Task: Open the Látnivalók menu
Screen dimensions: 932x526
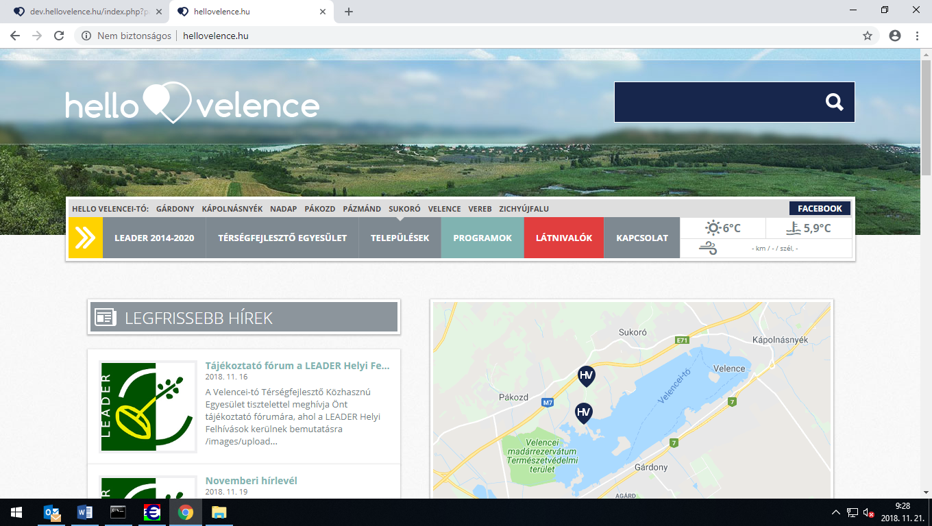Action: (x=564, y=238)
